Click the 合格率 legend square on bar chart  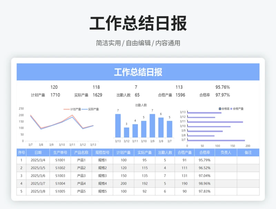pyautogui.click(x=220, y=108)
